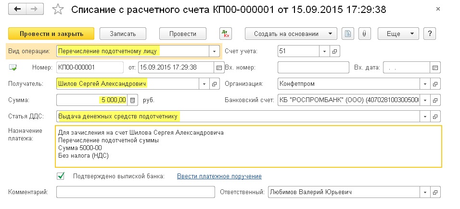Open help with question mark button

pos(430,34)
